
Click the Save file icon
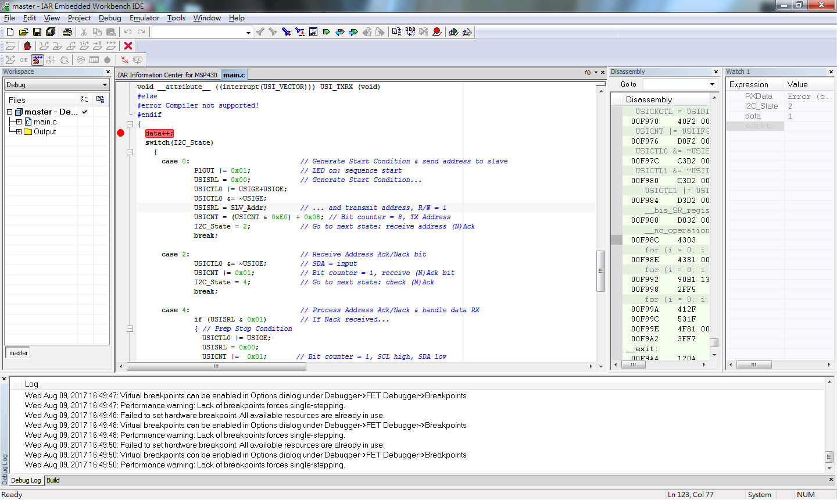(37, 32)
